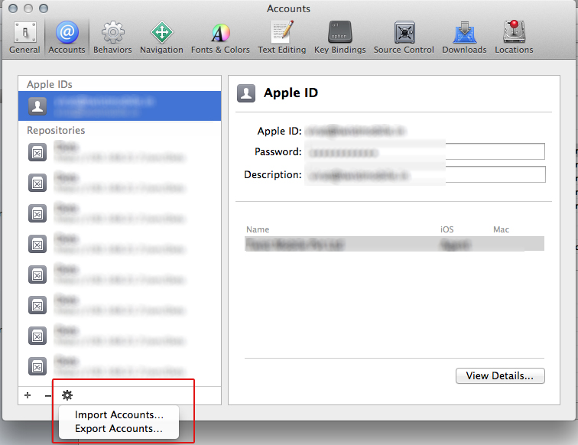Open the Behaviors gear pane

click(112, 37)
